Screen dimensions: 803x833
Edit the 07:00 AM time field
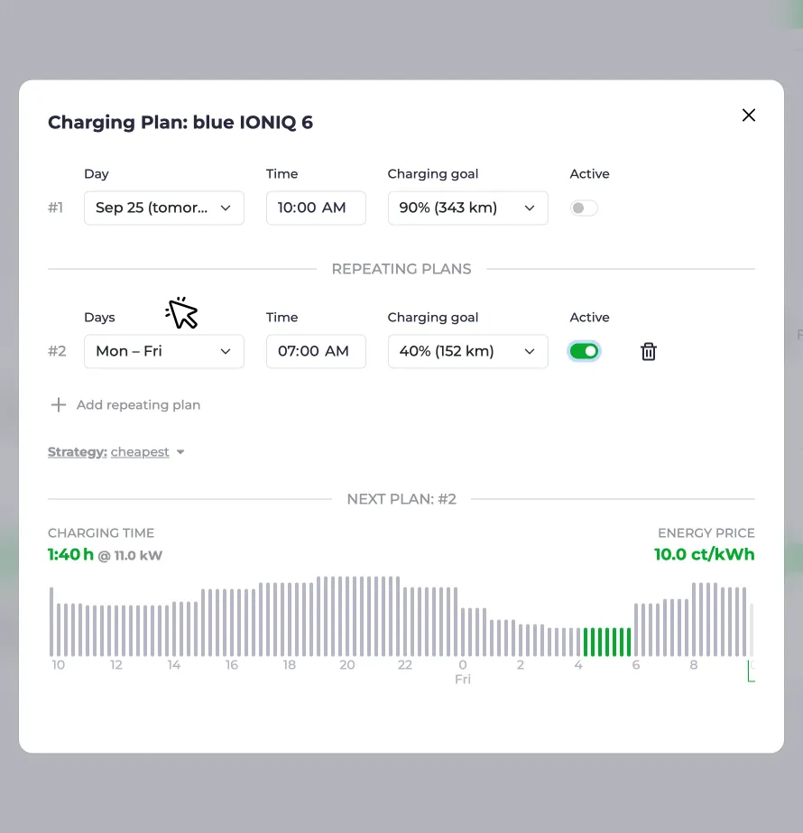coord(316,351)
